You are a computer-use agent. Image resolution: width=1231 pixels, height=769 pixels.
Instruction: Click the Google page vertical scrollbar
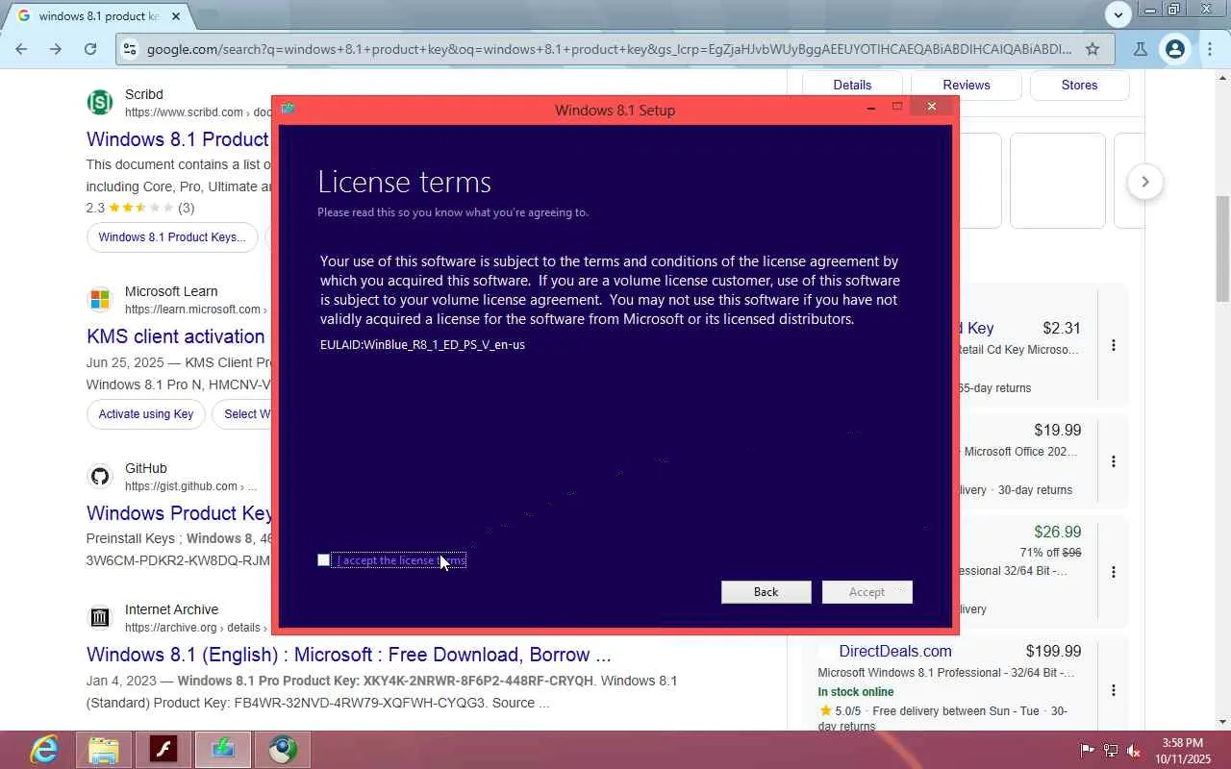coord(1222,248)
